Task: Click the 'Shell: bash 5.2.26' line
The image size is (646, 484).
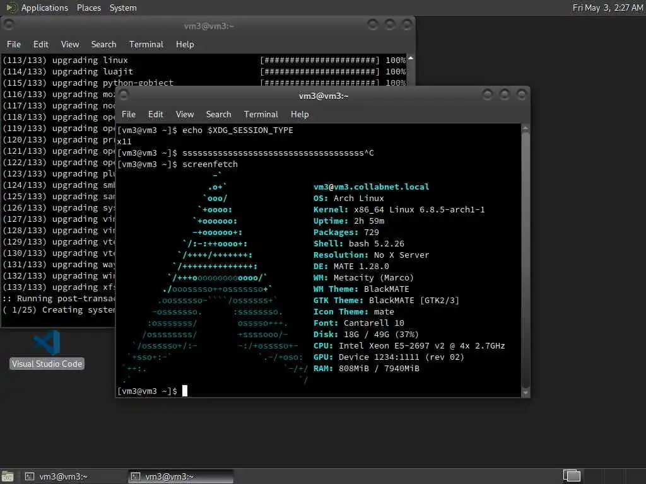Action: (x=358, y=244)
